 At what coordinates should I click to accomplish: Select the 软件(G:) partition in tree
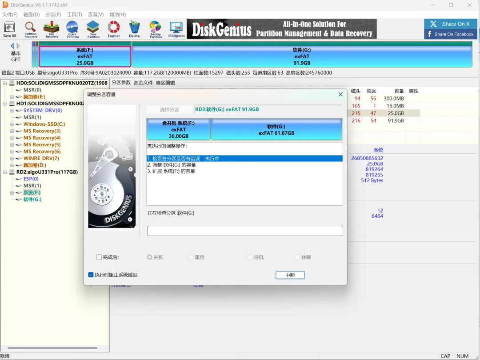point(32,199)
